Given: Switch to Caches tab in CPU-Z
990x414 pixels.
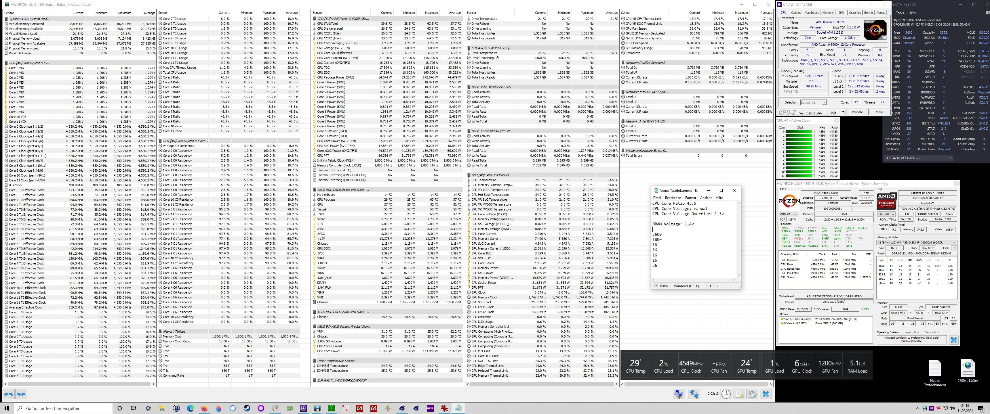Looking at the screenshot, I should pos(796,13).
